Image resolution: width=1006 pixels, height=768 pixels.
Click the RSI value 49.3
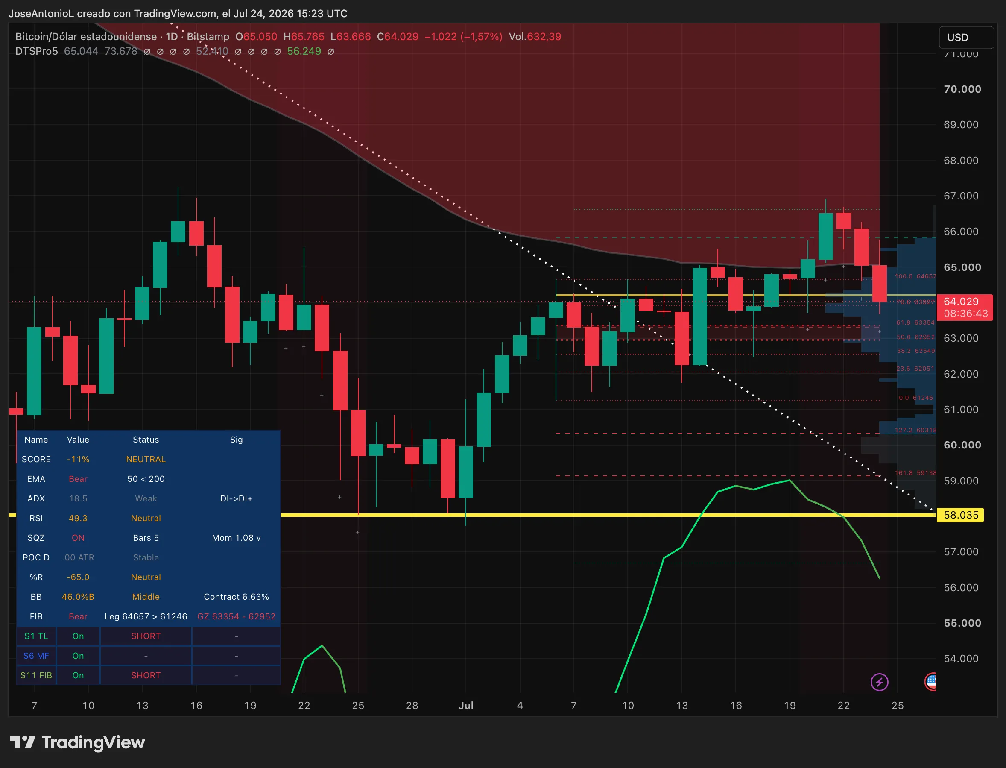click(78, 519)
